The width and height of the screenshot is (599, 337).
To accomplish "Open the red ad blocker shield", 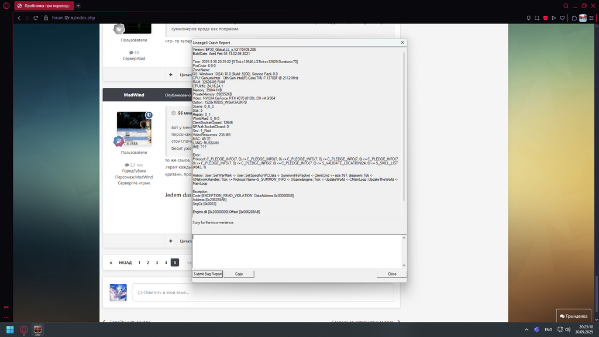I will tap(546, 18).
